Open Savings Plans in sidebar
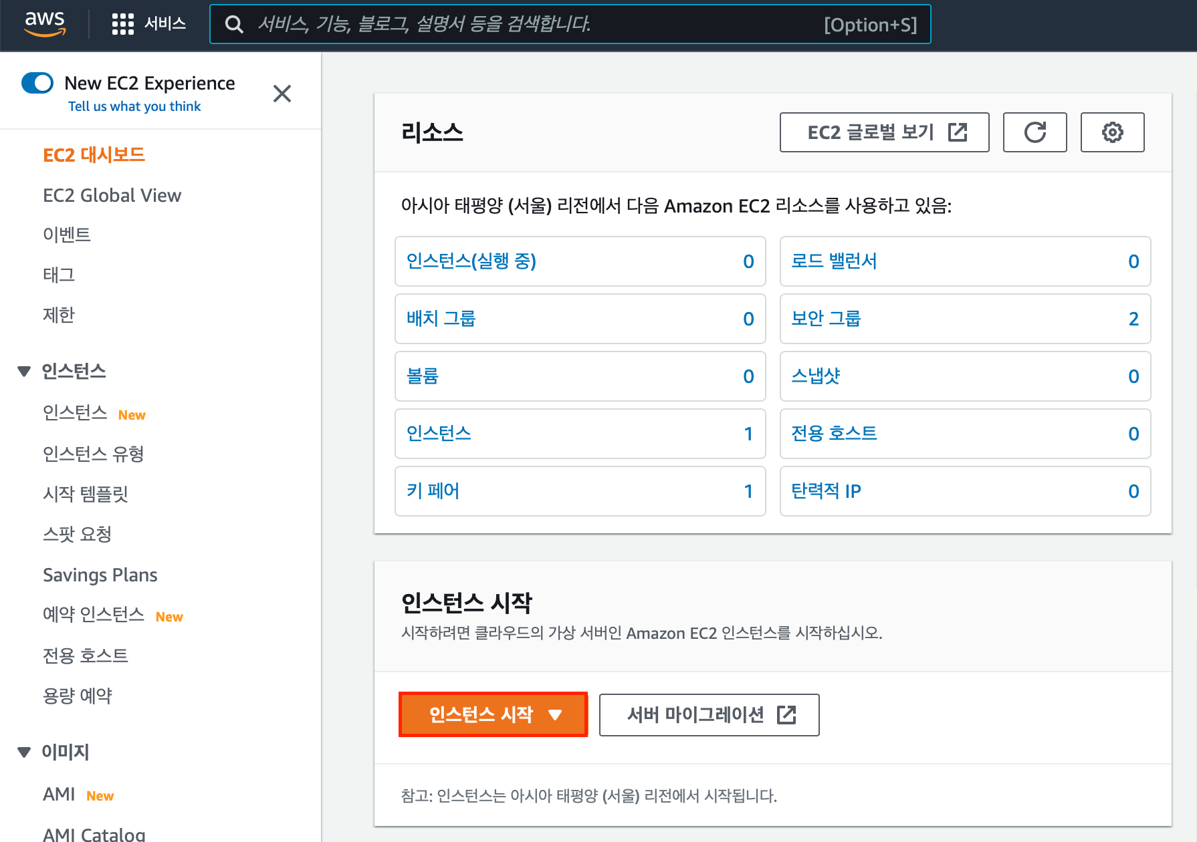Viewport: 1197px width, 842px height. (100, 575)
